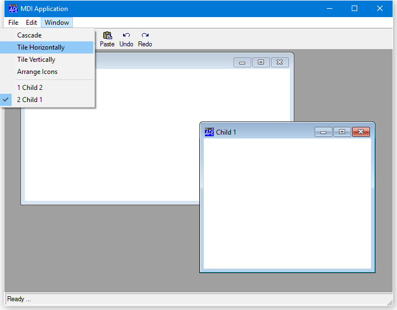
Task: Click inside the Child 1 text area
Action: (x=287, y=204)
